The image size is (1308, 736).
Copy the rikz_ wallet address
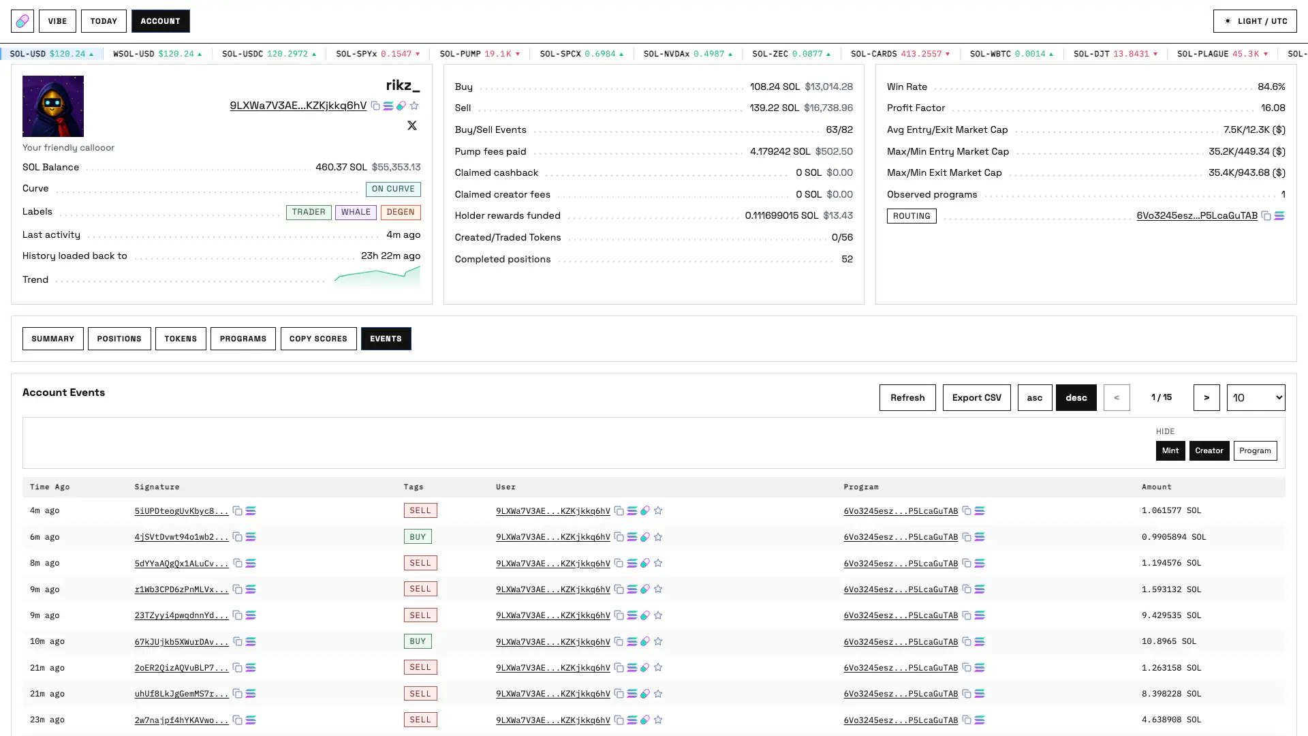[x=375, y=106]
